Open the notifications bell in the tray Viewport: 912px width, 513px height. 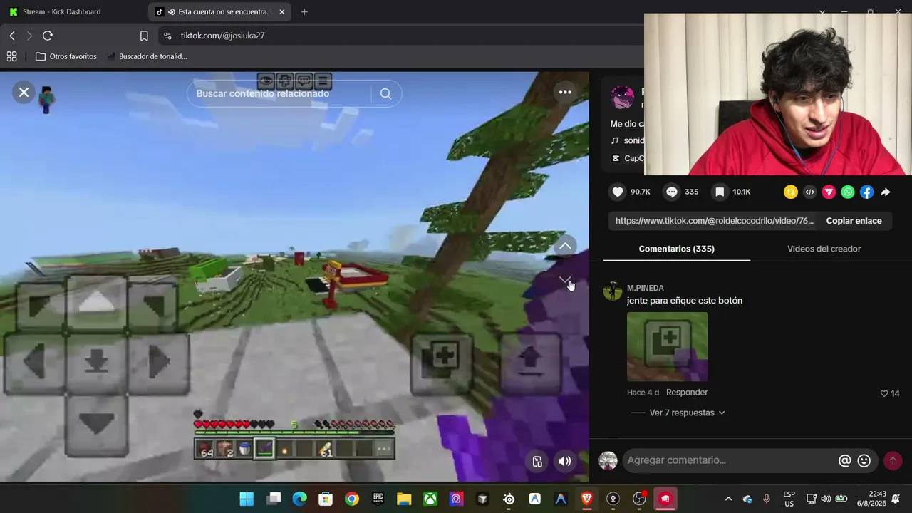(x=896, y=499)
